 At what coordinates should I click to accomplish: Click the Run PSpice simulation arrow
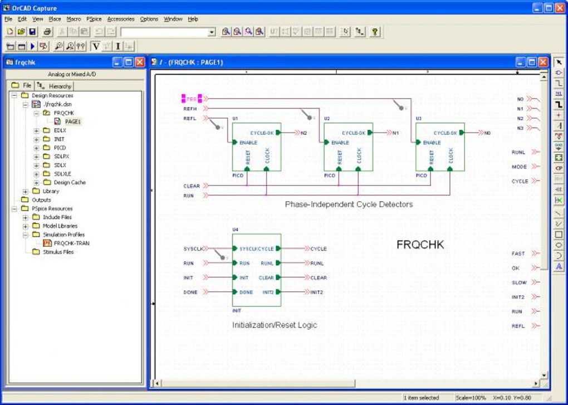pos(33,46)
